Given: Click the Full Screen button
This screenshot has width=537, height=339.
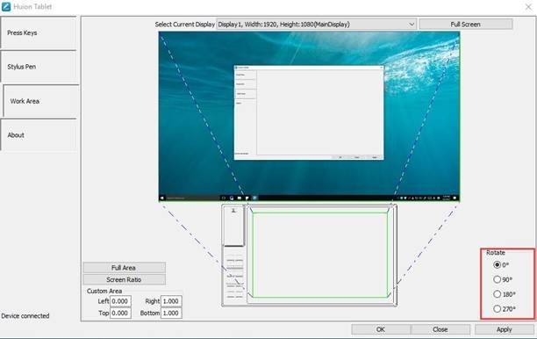Looking at the screenshot, I should 466,25.
